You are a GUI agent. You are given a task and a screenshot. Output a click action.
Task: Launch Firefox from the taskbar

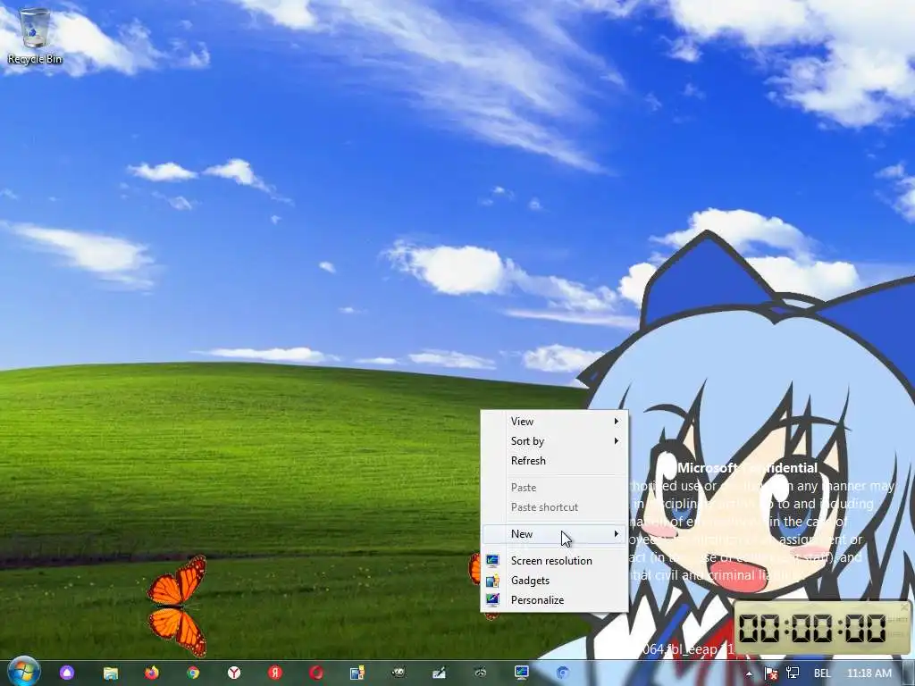tap(152, 673)
